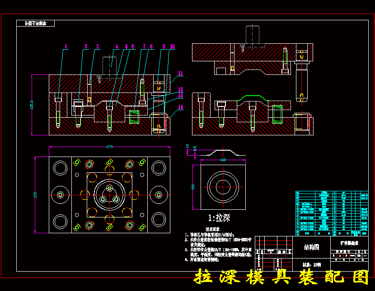Screen dimensions: 375x291
Task: Click technical requirement line 4 text
Action: [x=202, y=260]
